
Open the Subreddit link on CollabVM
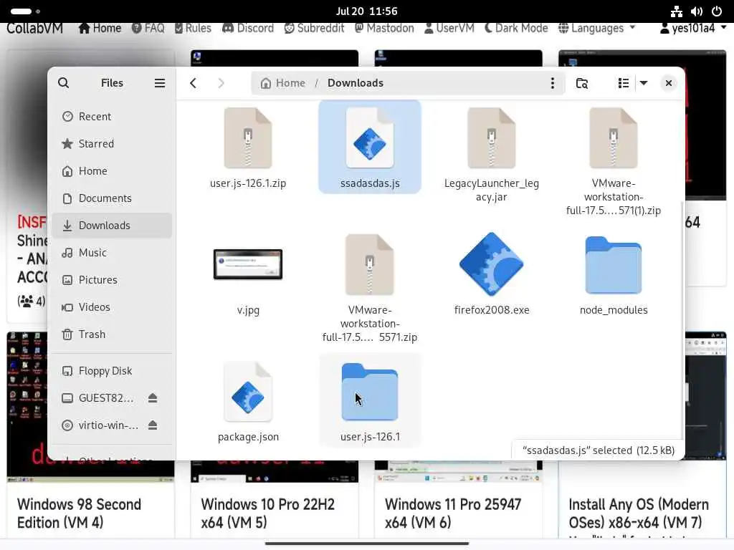click(314, 28)
